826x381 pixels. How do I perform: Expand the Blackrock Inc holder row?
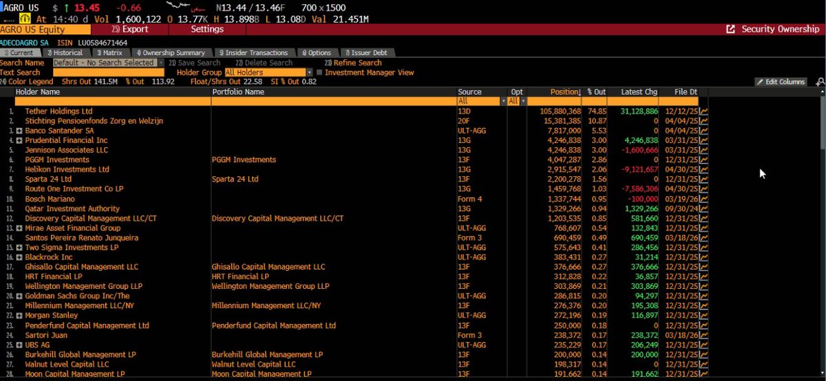coord(19,257)
